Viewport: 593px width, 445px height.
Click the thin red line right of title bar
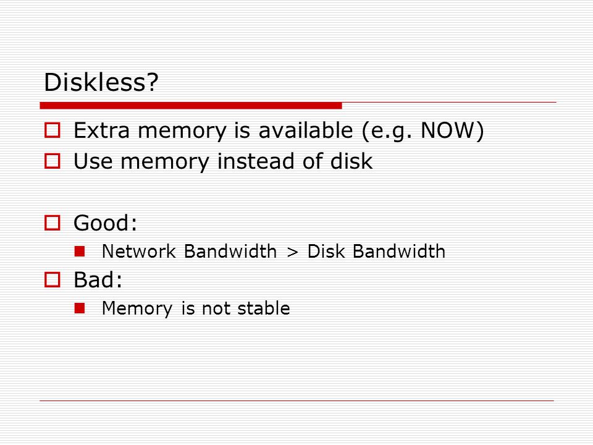449,102
